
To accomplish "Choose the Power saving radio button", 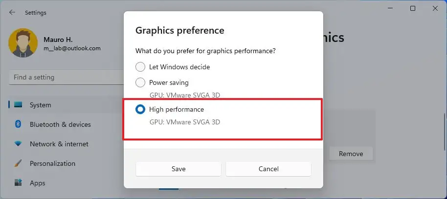I will [x=140, y=83].
